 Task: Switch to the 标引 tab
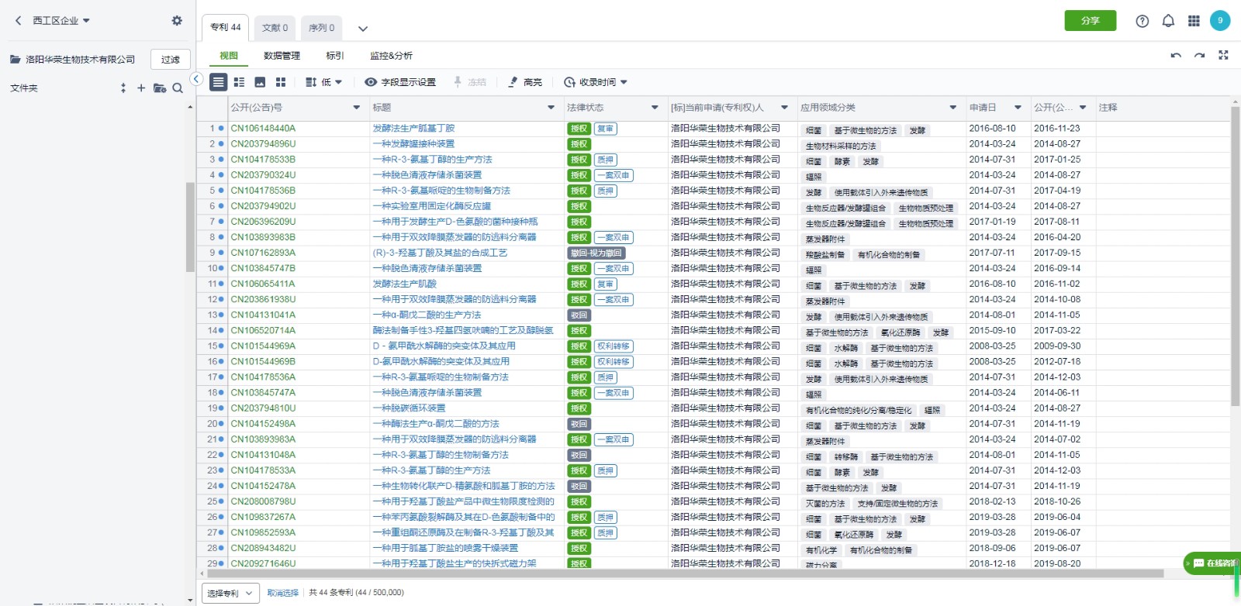pyautogui.click(x=335, y=56)
